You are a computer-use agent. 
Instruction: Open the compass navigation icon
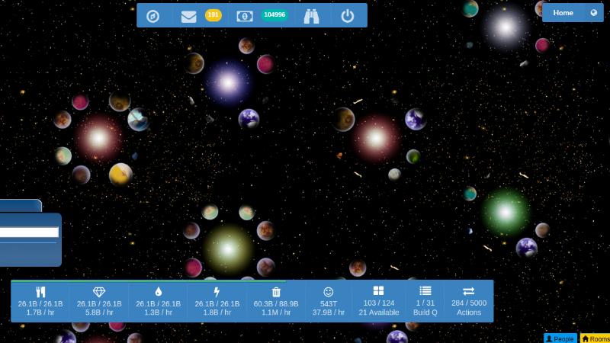pyautogui.click(x=152, y=16)
